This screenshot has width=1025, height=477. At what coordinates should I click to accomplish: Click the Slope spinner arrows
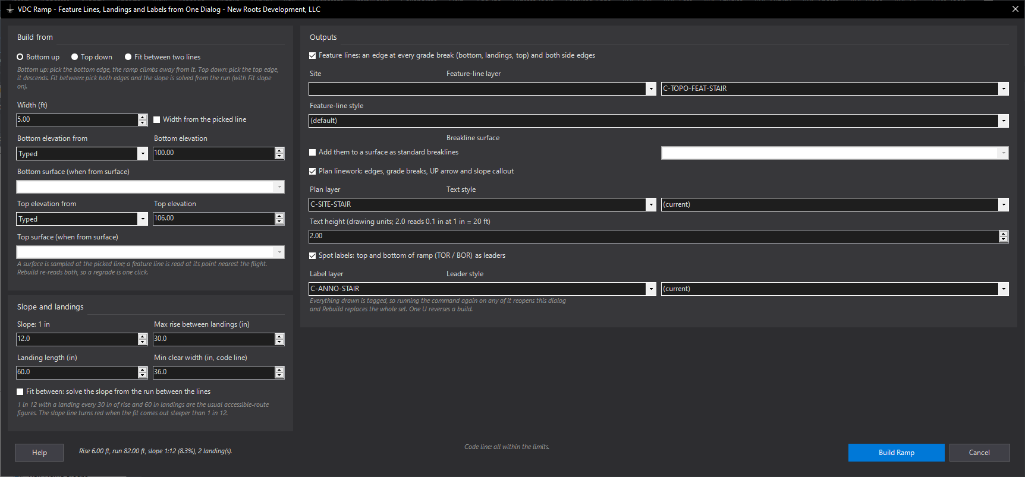click(x=143, y=339)
